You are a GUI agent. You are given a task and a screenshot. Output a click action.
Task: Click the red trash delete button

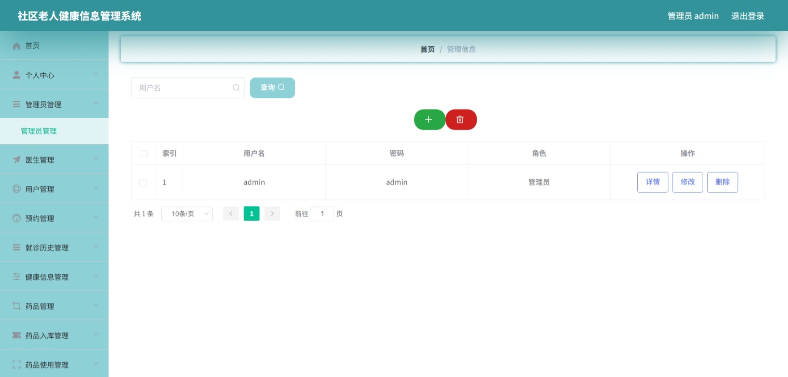pos(461,120)
